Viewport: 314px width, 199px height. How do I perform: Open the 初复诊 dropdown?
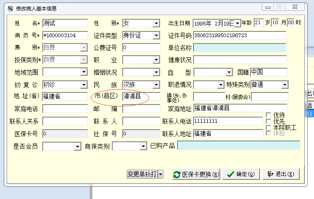(84, 84)
